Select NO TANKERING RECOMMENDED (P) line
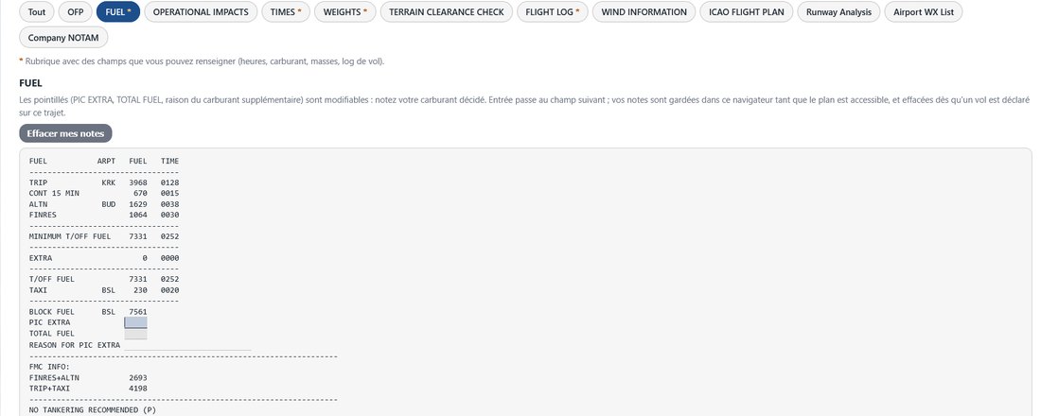Screen dimensions: 1041x416 tap(93, 410)
